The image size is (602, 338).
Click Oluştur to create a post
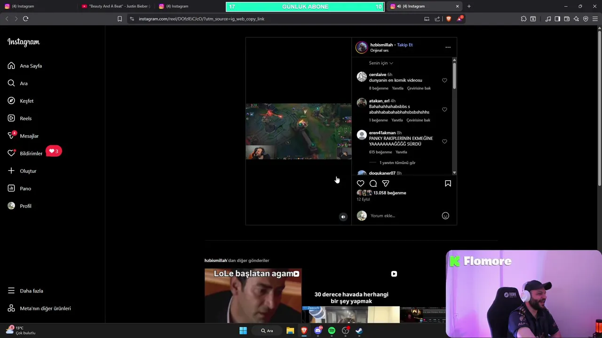click(x=22, y=171)
